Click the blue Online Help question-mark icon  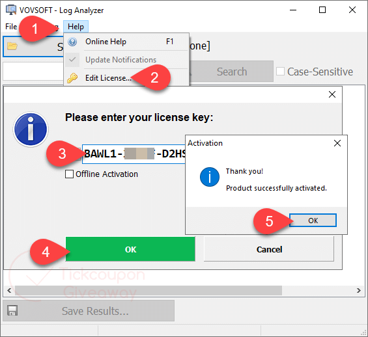pyautogui.click(x=72, y=42)
